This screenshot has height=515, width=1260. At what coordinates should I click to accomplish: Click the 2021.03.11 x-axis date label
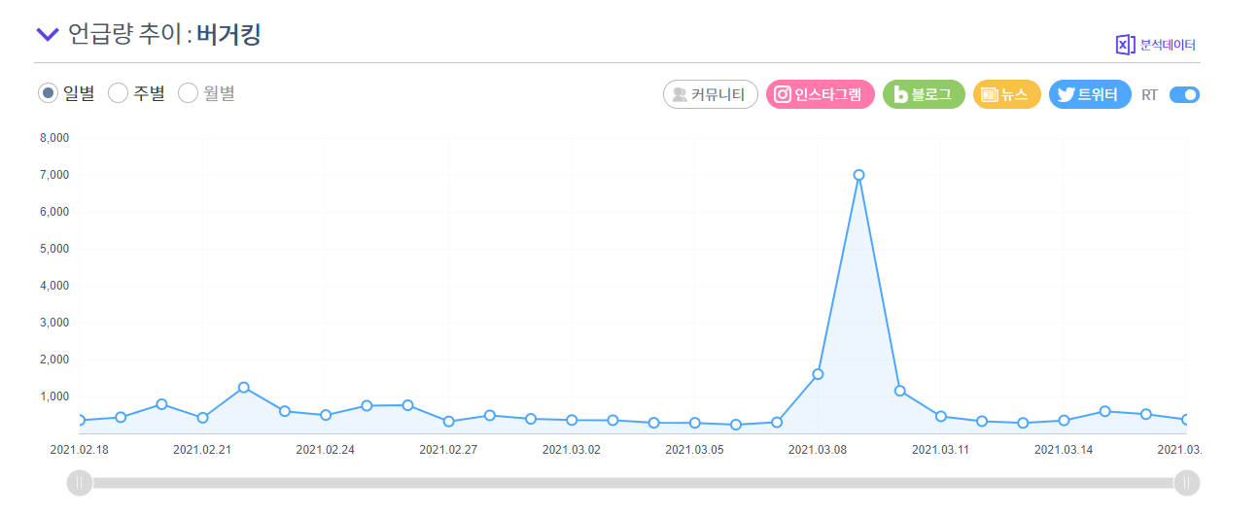pos(940,450)
